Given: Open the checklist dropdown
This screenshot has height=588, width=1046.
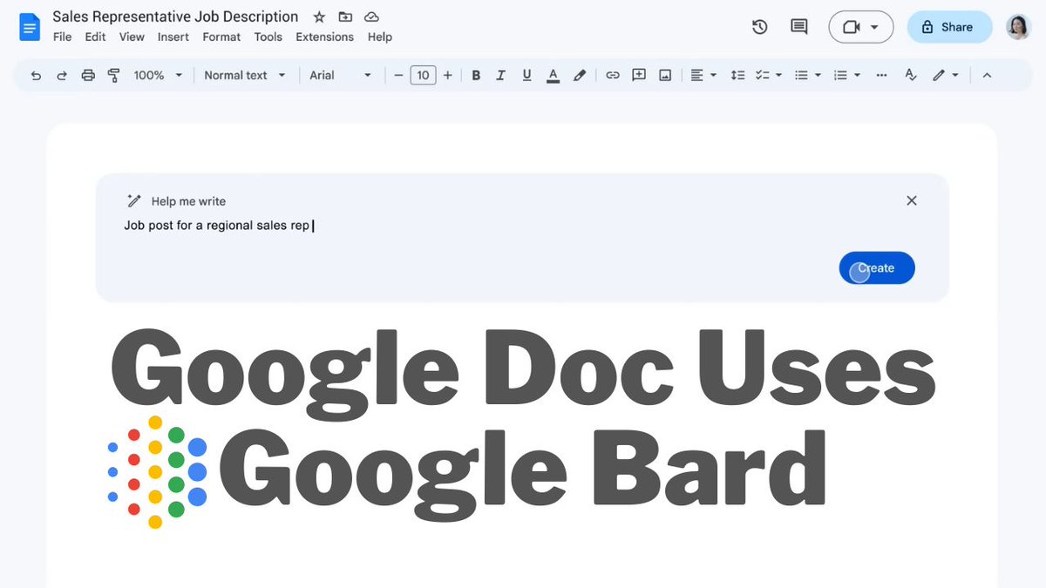Looking at the screenshot, I should coord(768,76).
